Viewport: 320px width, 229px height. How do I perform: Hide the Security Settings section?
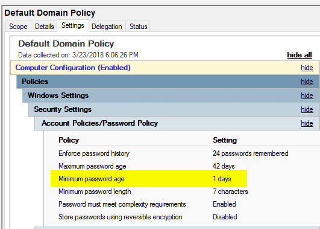click(x=307, y=109)
